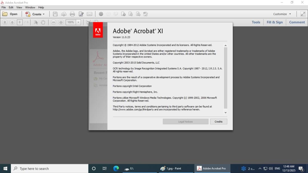Click the 100% zoom value field
The height and width of the screenshot is (173, 308).
[x=71, y=22]
